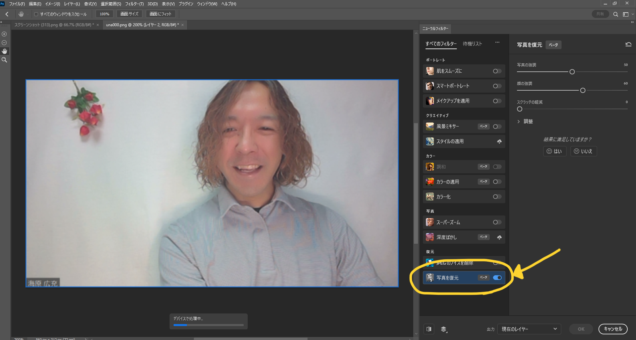Turn off the 写真を復元 toggle
Image resolution: width=636 pixels, height=340 pixels.
point(497,278)
